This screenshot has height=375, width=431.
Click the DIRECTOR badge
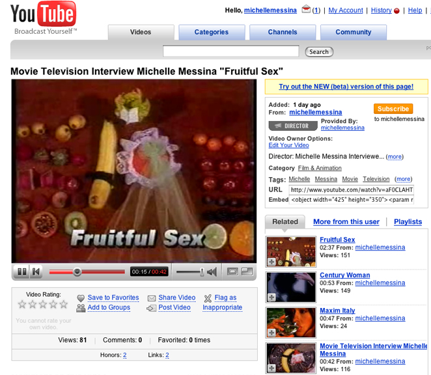pyautogui.click(x=293, y=126)
